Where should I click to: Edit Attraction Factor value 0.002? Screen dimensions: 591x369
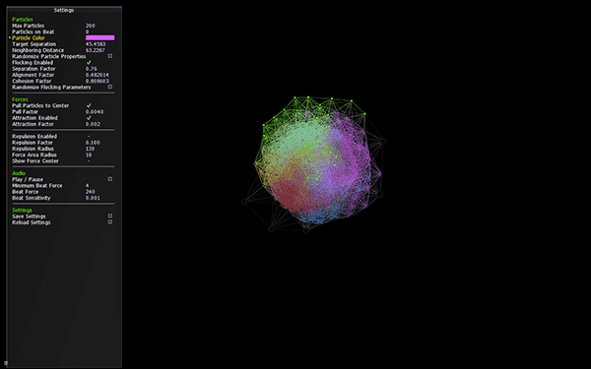click(93, 124)
